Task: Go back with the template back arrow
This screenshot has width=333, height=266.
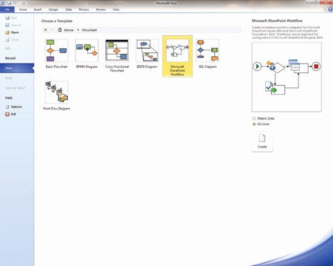Action: (x=45, y=30)
